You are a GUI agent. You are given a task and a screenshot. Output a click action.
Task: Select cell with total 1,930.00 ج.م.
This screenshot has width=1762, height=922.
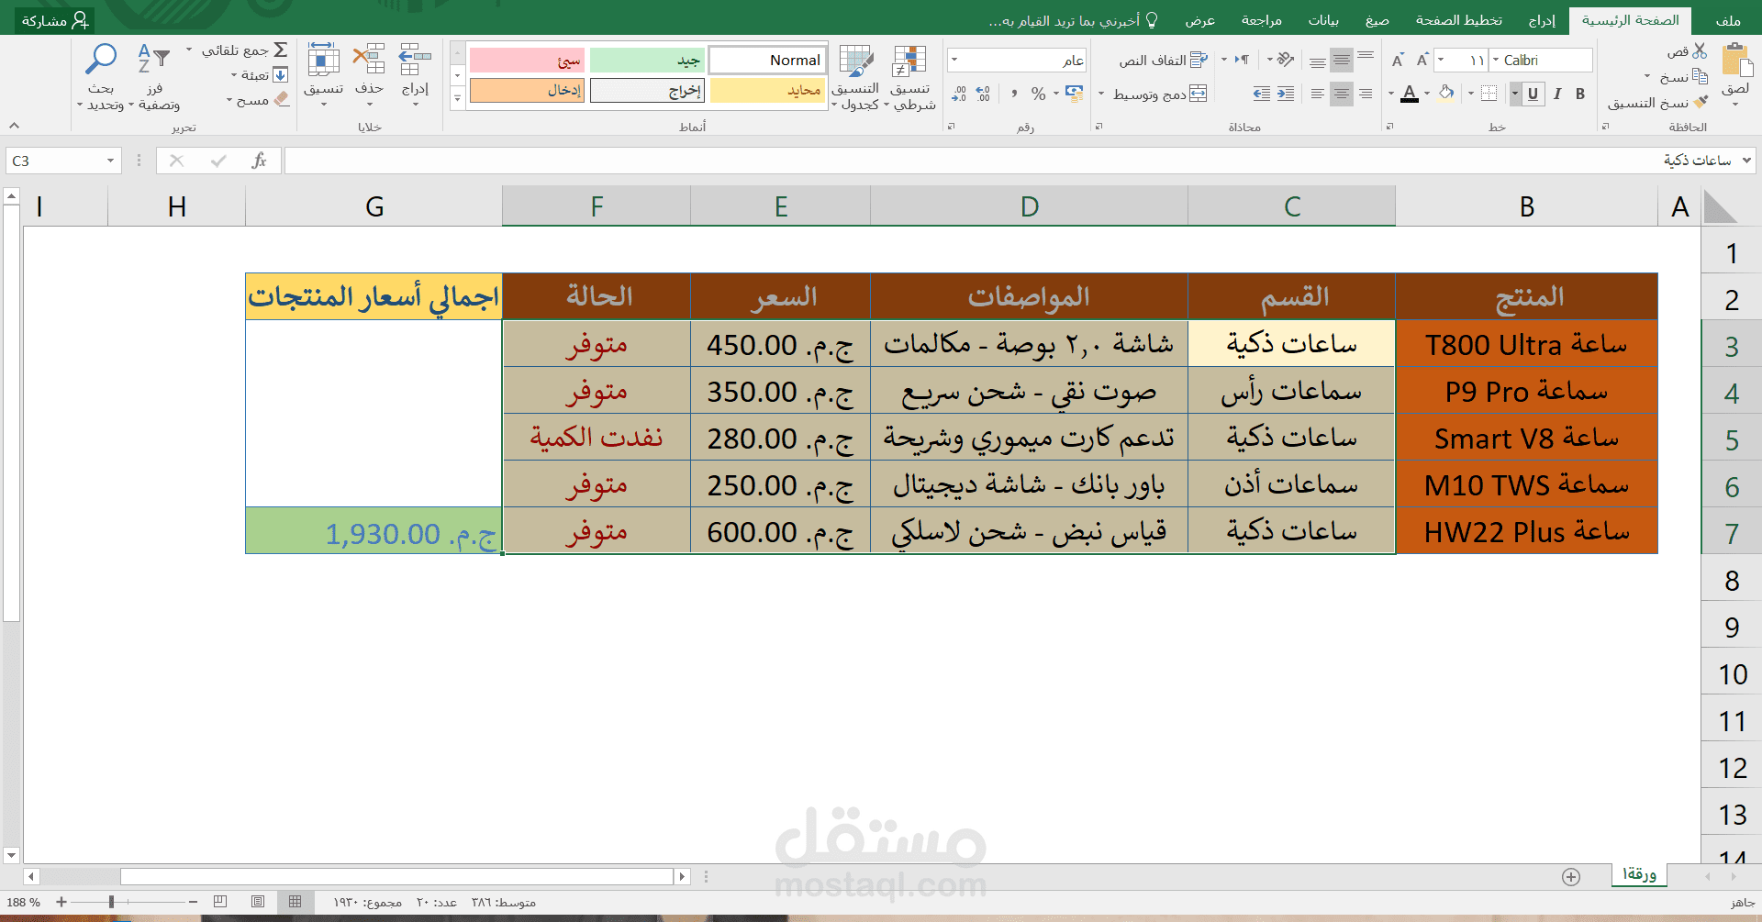(374, 531)
